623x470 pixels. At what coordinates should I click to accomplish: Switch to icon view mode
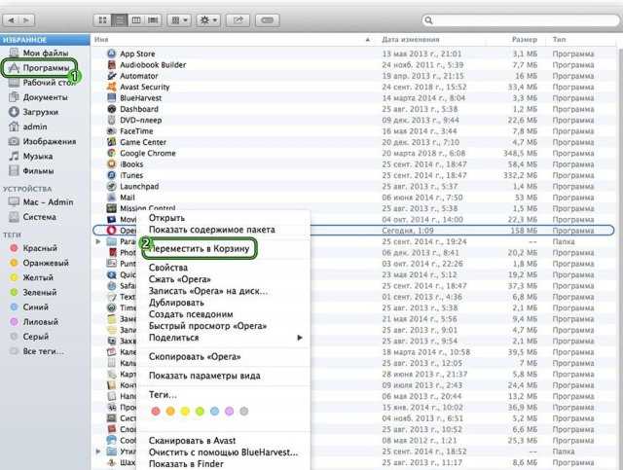tap(102, 19)
